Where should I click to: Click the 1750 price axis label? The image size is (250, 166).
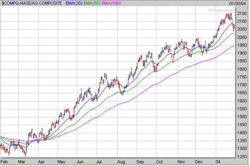[242, 77]
